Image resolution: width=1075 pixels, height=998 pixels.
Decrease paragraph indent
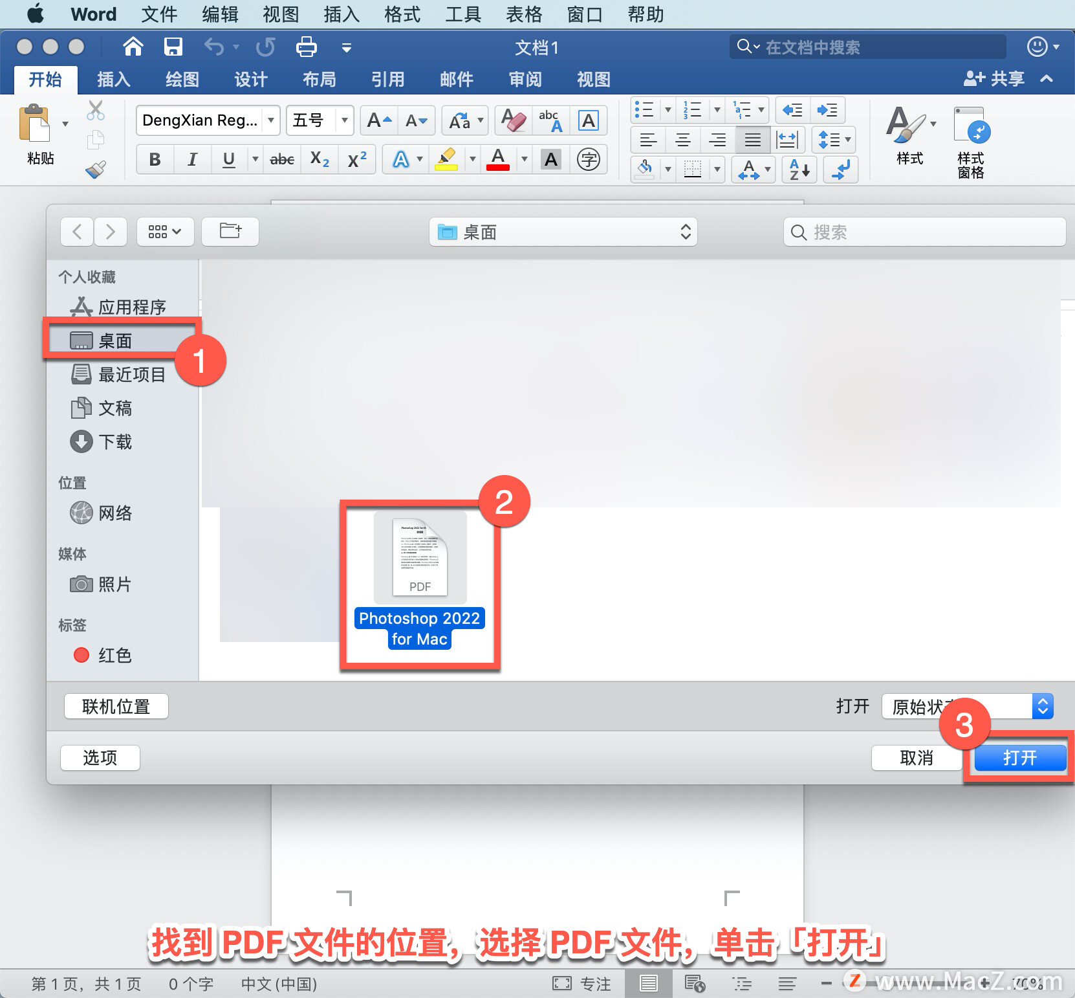coord(792,110)
